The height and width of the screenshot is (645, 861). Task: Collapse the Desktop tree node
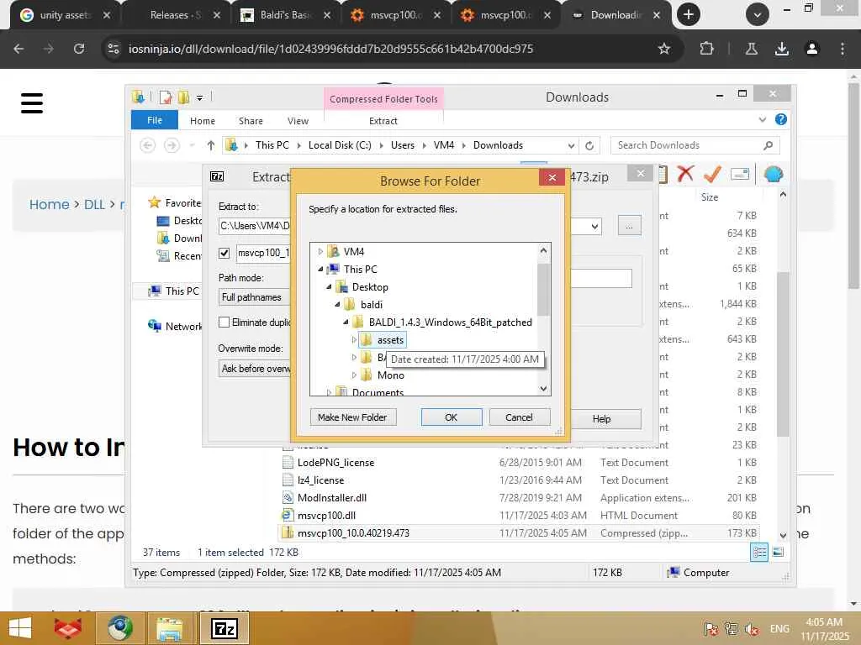(x=329, y=287)
